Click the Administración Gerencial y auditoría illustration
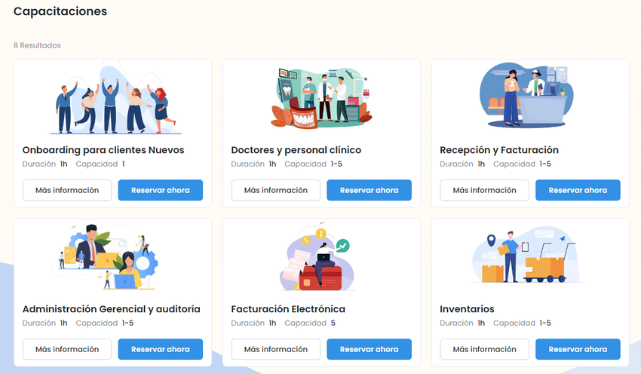 click(106, 256)
